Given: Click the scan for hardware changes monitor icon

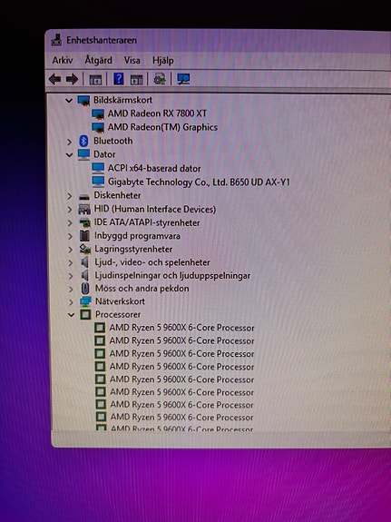Looking at the screenshot, I should pos(183,79).
